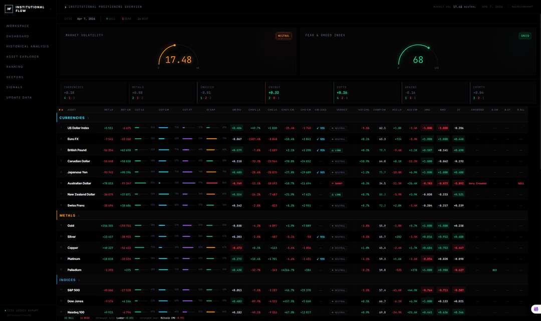Click the username in the top right
This screenshot has width=541, height=321.
(522, 7)
